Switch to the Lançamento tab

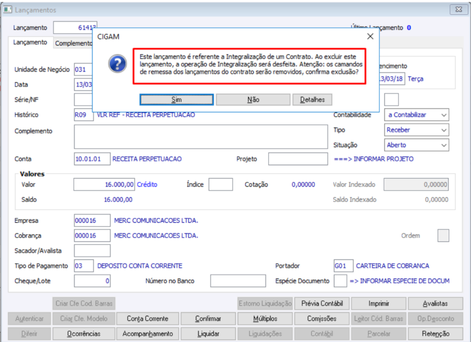pos(30,43)
